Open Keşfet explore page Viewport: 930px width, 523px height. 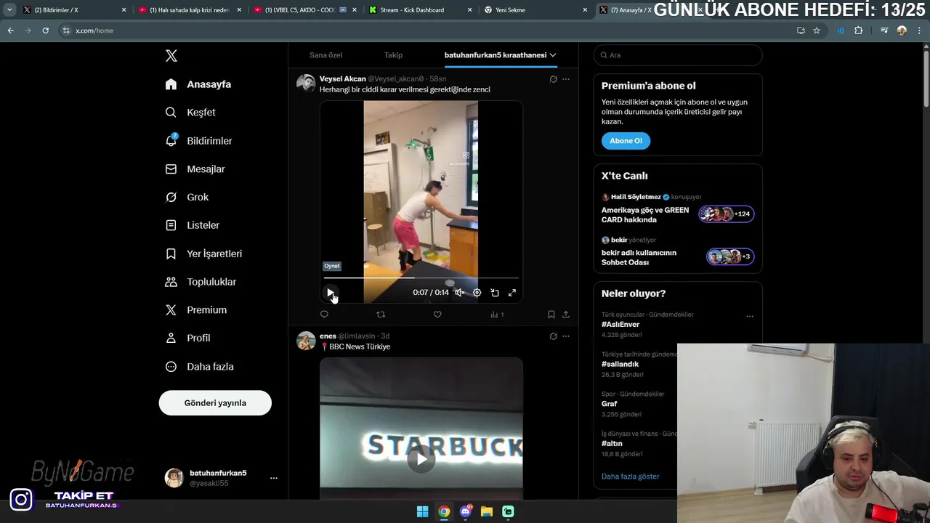190,113
